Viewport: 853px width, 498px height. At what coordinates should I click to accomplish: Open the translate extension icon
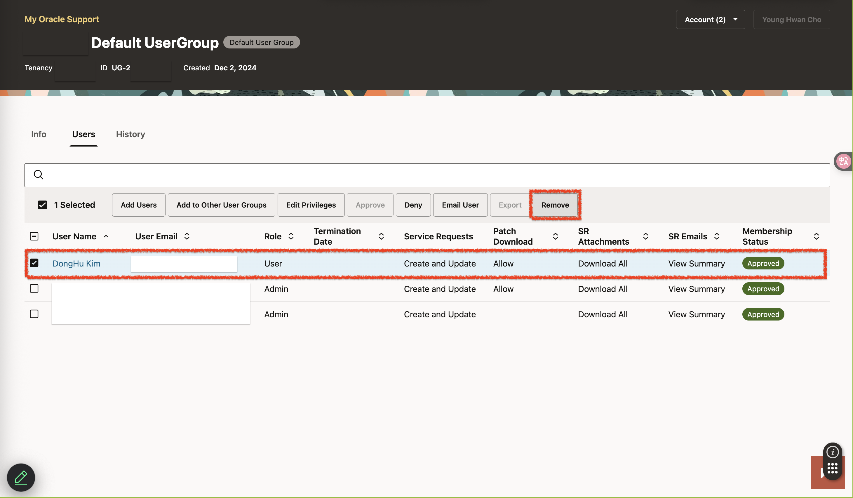click(844, 161)
